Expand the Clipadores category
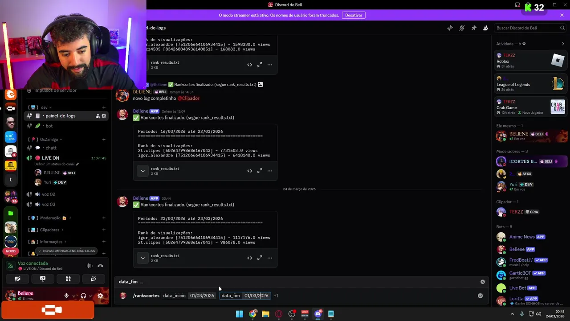The height and width of the screenshot is (321, 570). point(49,230)
